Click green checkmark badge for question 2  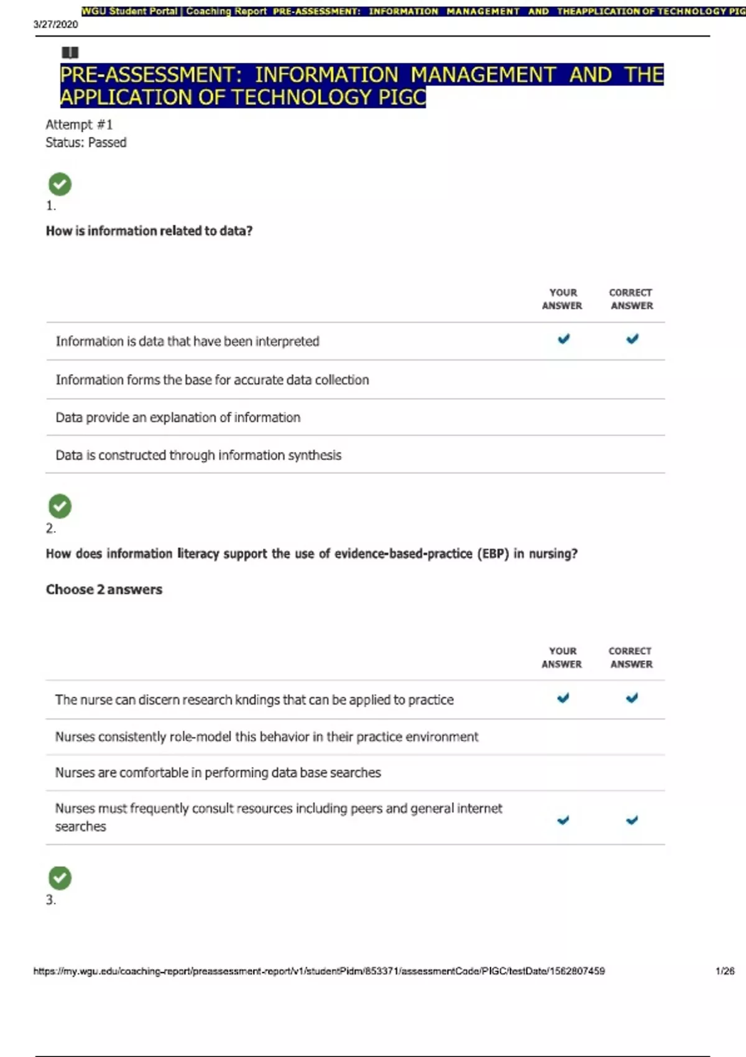click(x=60, y=506)
